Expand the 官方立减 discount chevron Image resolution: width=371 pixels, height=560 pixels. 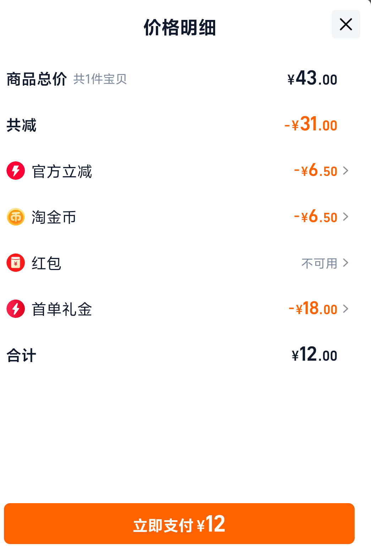[345, 171]
